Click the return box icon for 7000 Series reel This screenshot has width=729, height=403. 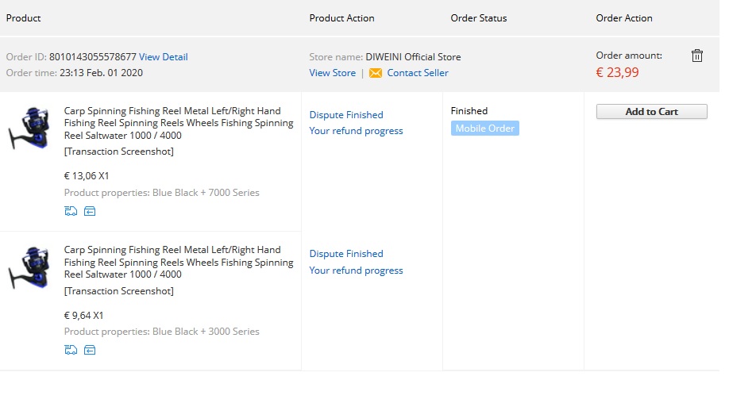pos(90,211)
